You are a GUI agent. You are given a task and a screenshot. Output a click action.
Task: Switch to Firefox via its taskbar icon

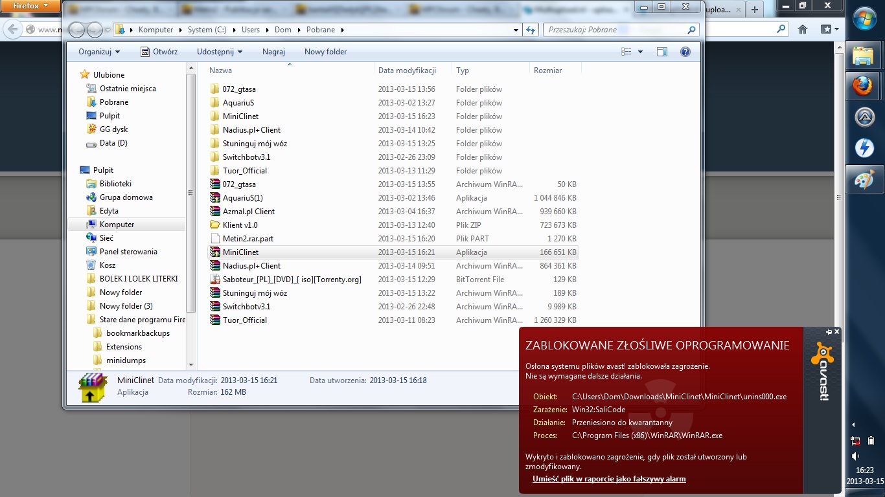[x=864, y=86]
